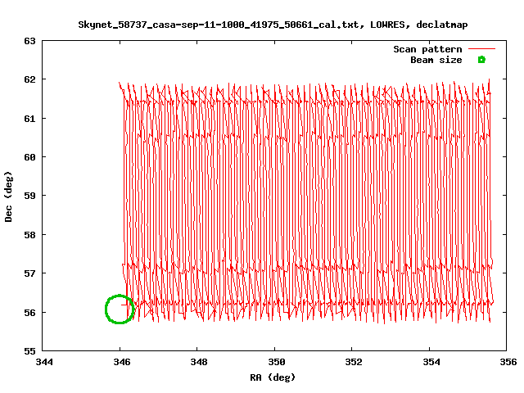This screenshot has height=393, width=524.
Task: Click the large green beam circle
Action: (120, 309)
